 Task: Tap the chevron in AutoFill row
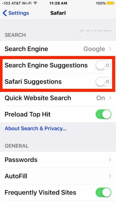(110, 176)
